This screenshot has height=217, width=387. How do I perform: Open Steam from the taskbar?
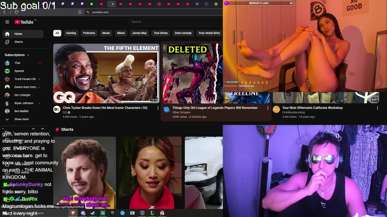93,213
